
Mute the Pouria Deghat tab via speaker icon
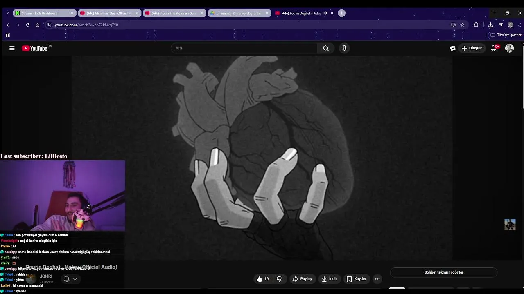(x=325, y=13)
